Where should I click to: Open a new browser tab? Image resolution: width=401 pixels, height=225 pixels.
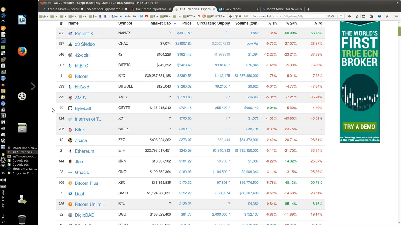tap(308, 9)
